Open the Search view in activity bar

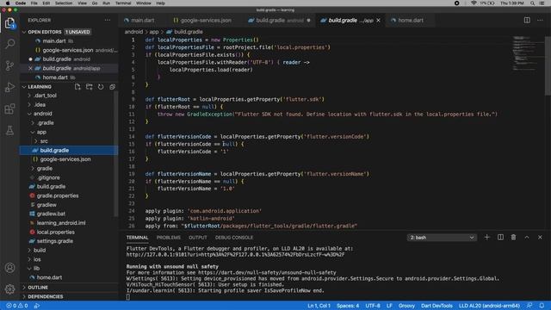9,44
